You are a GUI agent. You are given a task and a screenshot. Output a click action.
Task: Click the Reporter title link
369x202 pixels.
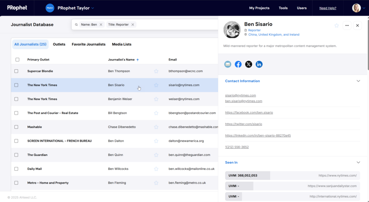pyautogui.click(x=254, y=30)
